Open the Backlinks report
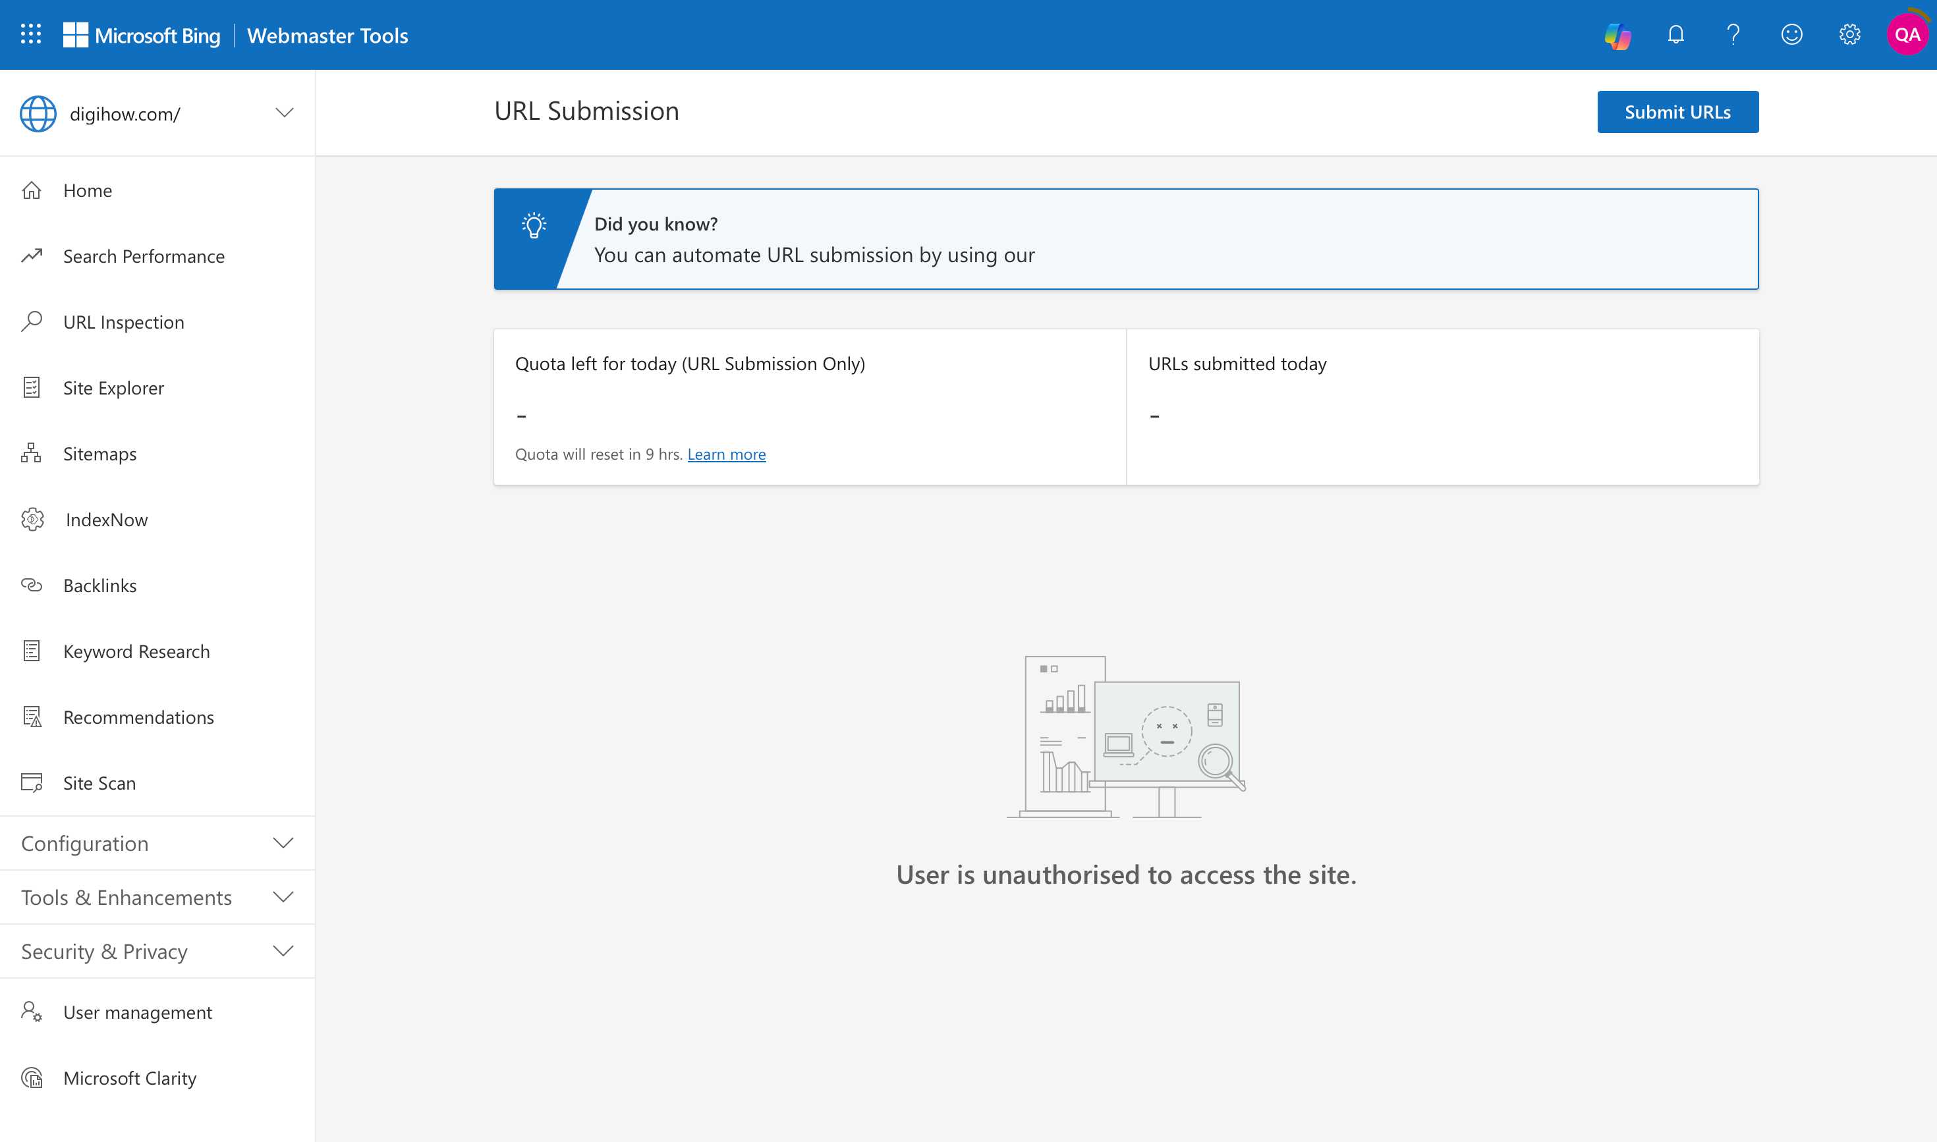 [x=99, y=585]
